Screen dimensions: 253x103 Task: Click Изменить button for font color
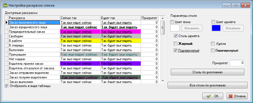coord(233,28)
